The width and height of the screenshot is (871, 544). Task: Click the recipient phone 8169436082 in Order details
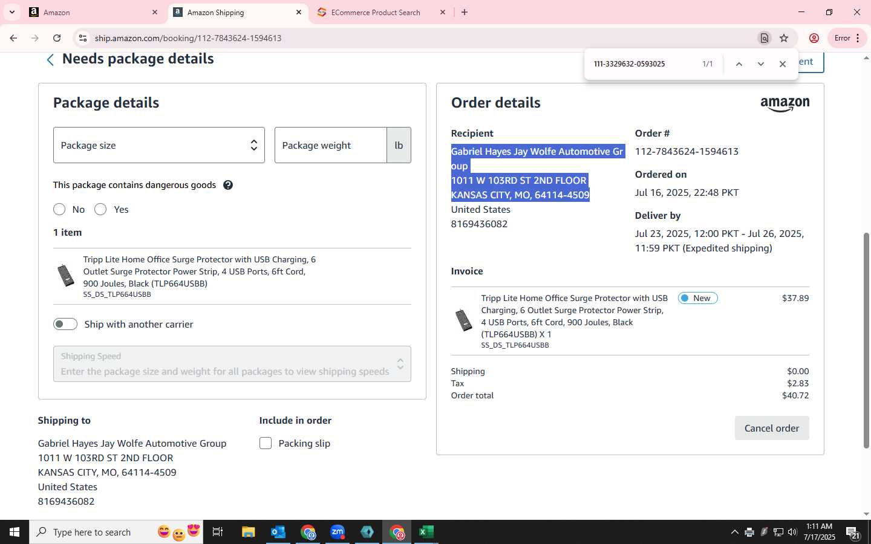(x=479, y=224)
